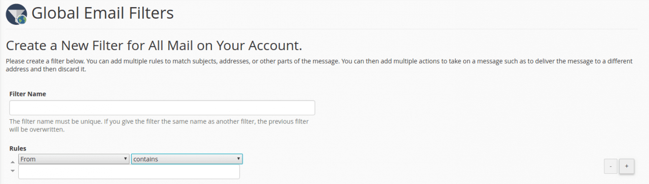Viewport: 649px width, 184px height.
Task: Open the contains match type dropdown
Action: coord(187,159)
